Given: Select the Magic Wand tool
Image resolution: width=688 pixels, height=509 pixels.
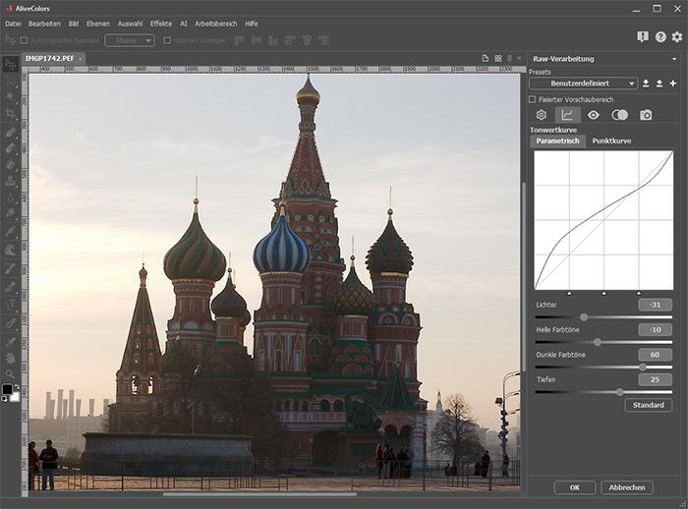Looking at the screenshot, I should click(11, 97).
